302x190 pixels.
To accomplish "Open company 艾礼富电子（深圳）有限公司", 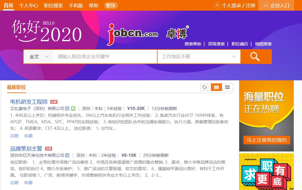I will click(37, 108).
